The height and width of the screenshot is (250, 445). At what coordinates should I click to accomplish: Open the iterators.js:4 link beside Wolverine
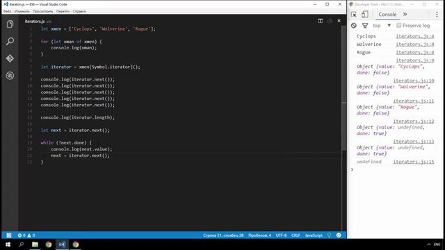click(415, 44)
